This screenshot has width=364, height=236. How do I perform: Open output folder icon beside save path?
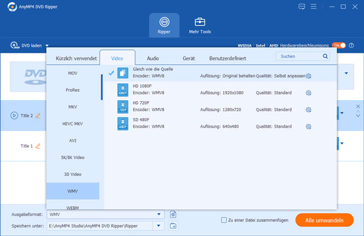[173, 226]
